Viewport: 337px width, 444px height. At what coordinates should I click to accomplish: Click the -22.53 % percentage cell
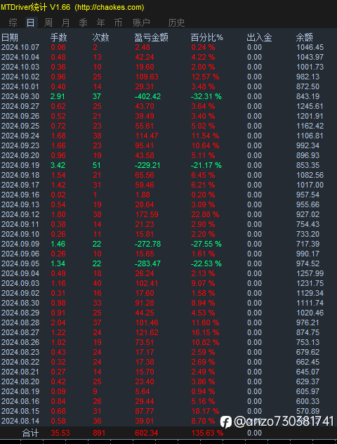tap(206, 263)
